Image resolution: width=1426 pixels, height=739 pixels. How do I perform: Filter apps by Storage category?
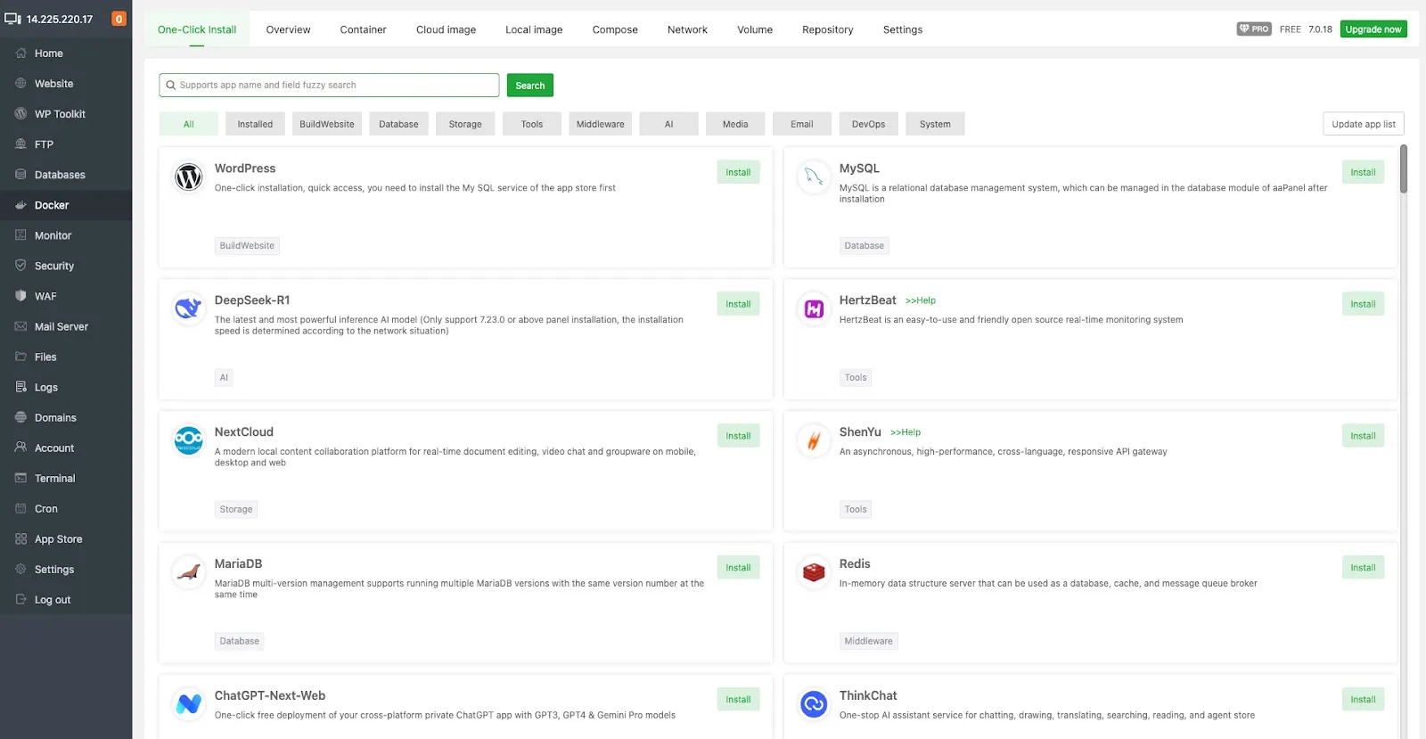[465, 124]
